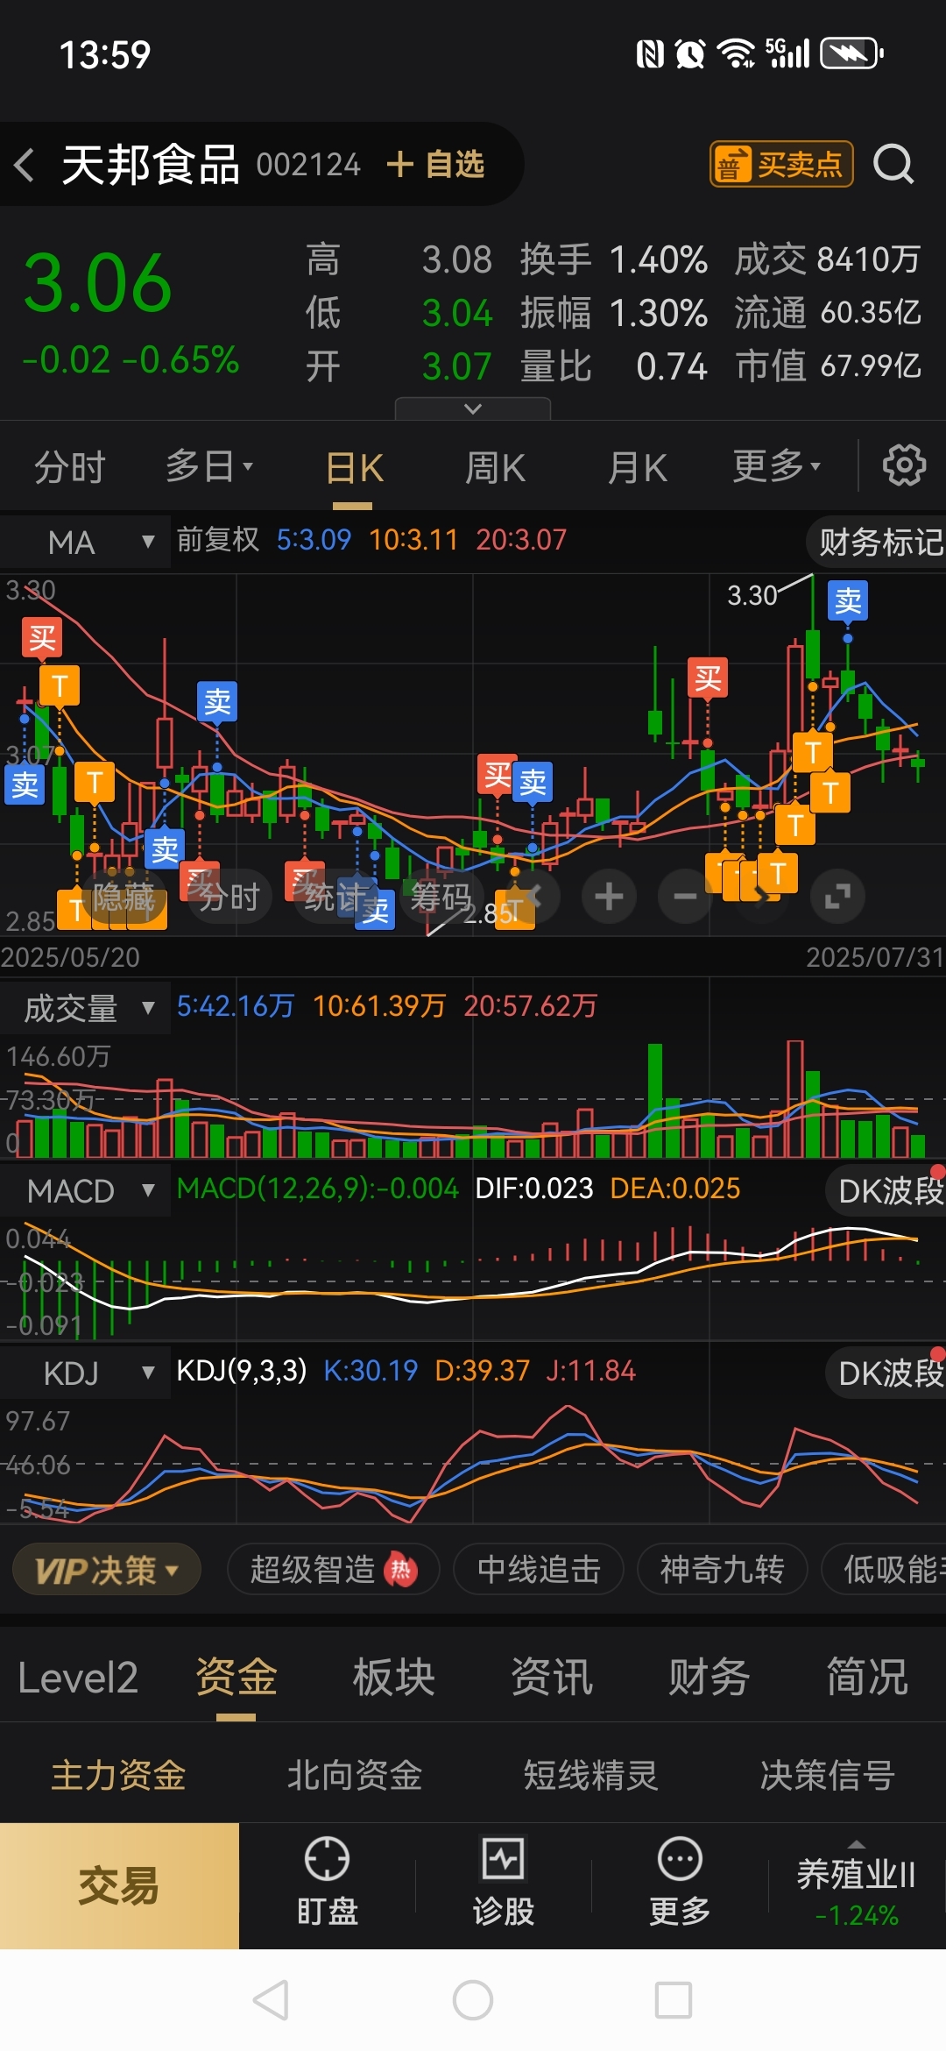Tap the blue 卖 marker near 3.07 level
Image resolution: width=946 pixels, height=2051 pixels.
25,784
